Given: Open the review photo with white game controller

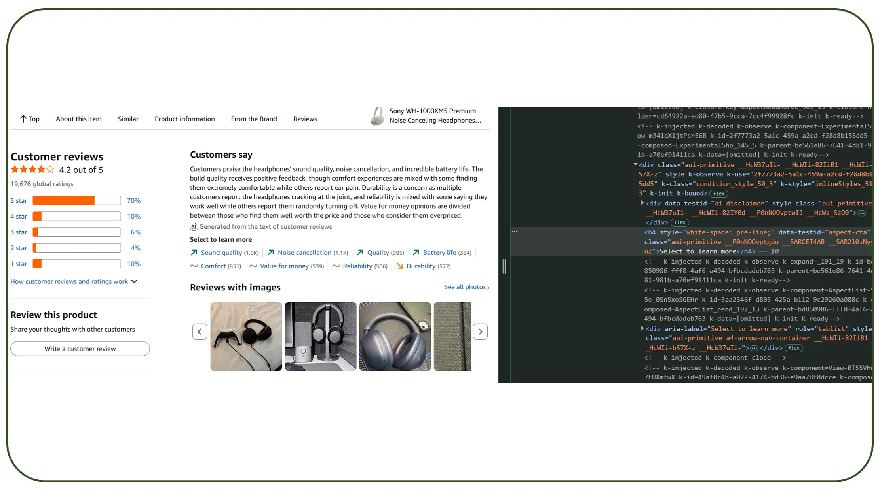Looking at the screenshot, I should pos(246,336).
